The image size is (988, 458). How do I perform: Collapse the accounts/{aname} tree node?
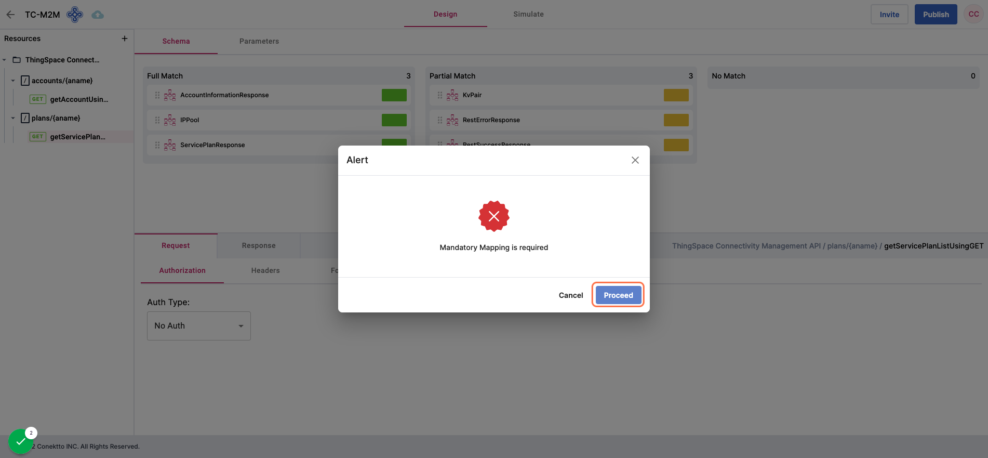click(13, 81)
